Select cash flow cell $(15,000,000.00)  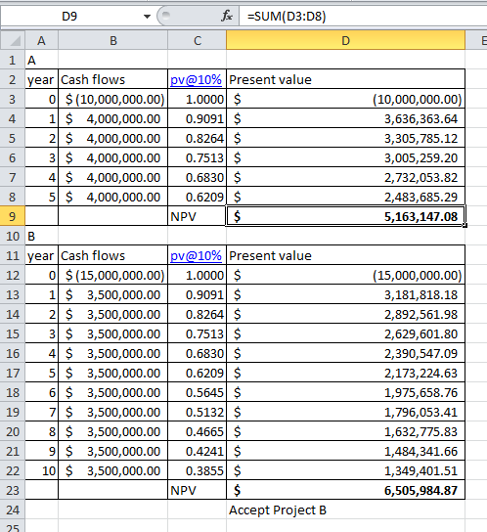[x=113, y=275]
